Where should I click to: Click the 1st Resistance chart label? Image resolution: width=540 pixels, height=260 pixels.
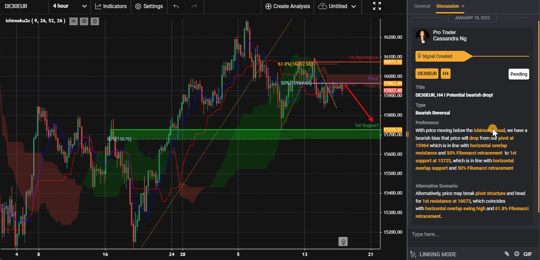(363, 58)
